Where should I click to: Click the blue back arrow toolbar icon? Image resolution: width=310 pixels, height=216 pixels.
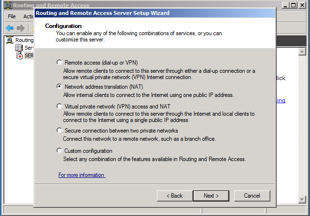click(10, 28)
